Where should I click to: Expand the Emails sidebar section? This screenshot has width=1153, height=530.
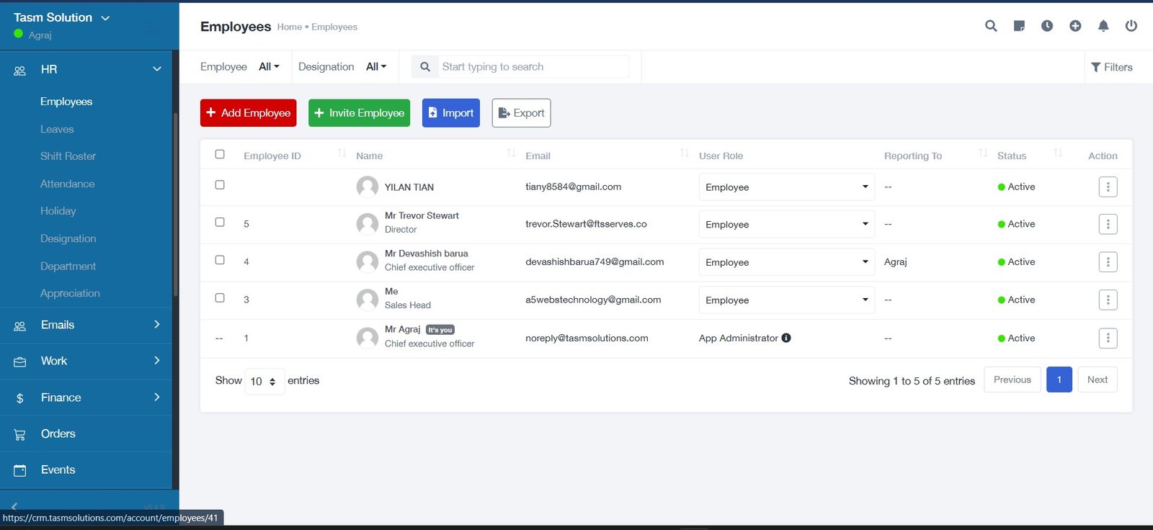pos(156,325)
